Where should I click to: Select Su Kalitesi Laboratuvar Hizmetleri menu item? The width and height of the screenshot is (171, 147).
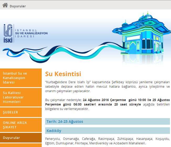click(21, 97)
